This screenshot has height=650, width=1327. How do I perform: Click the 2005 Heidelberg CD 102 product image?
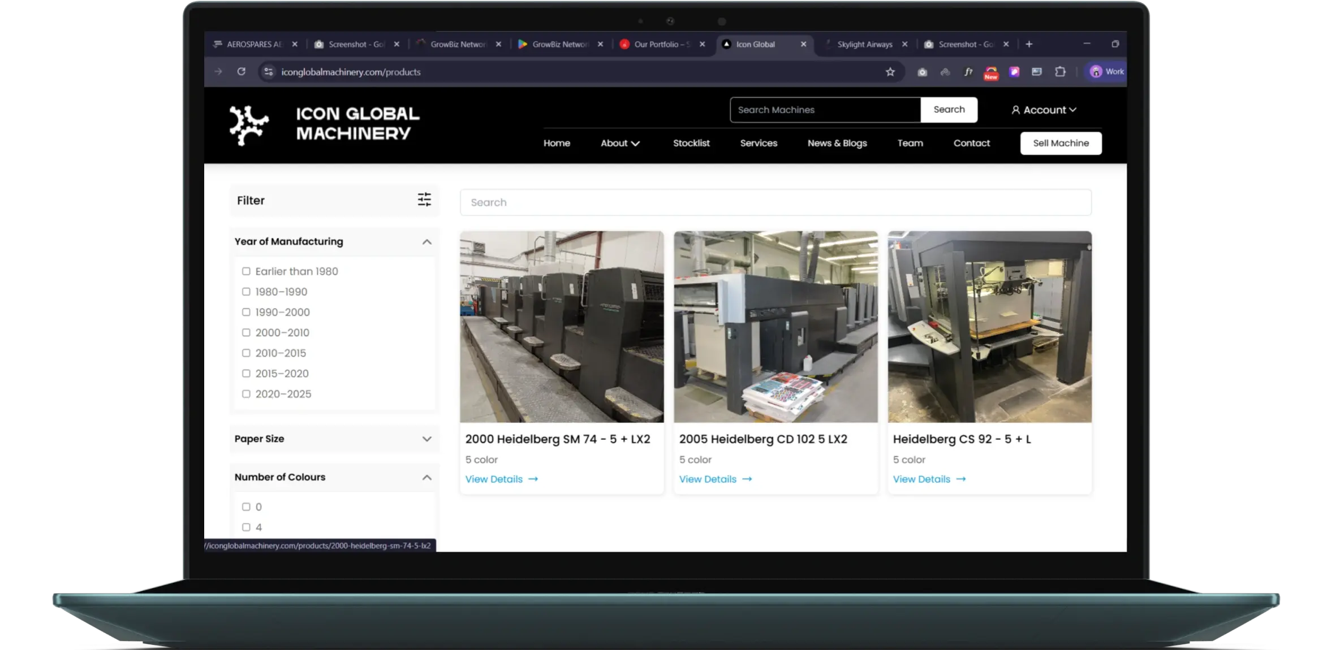point(775,326)
